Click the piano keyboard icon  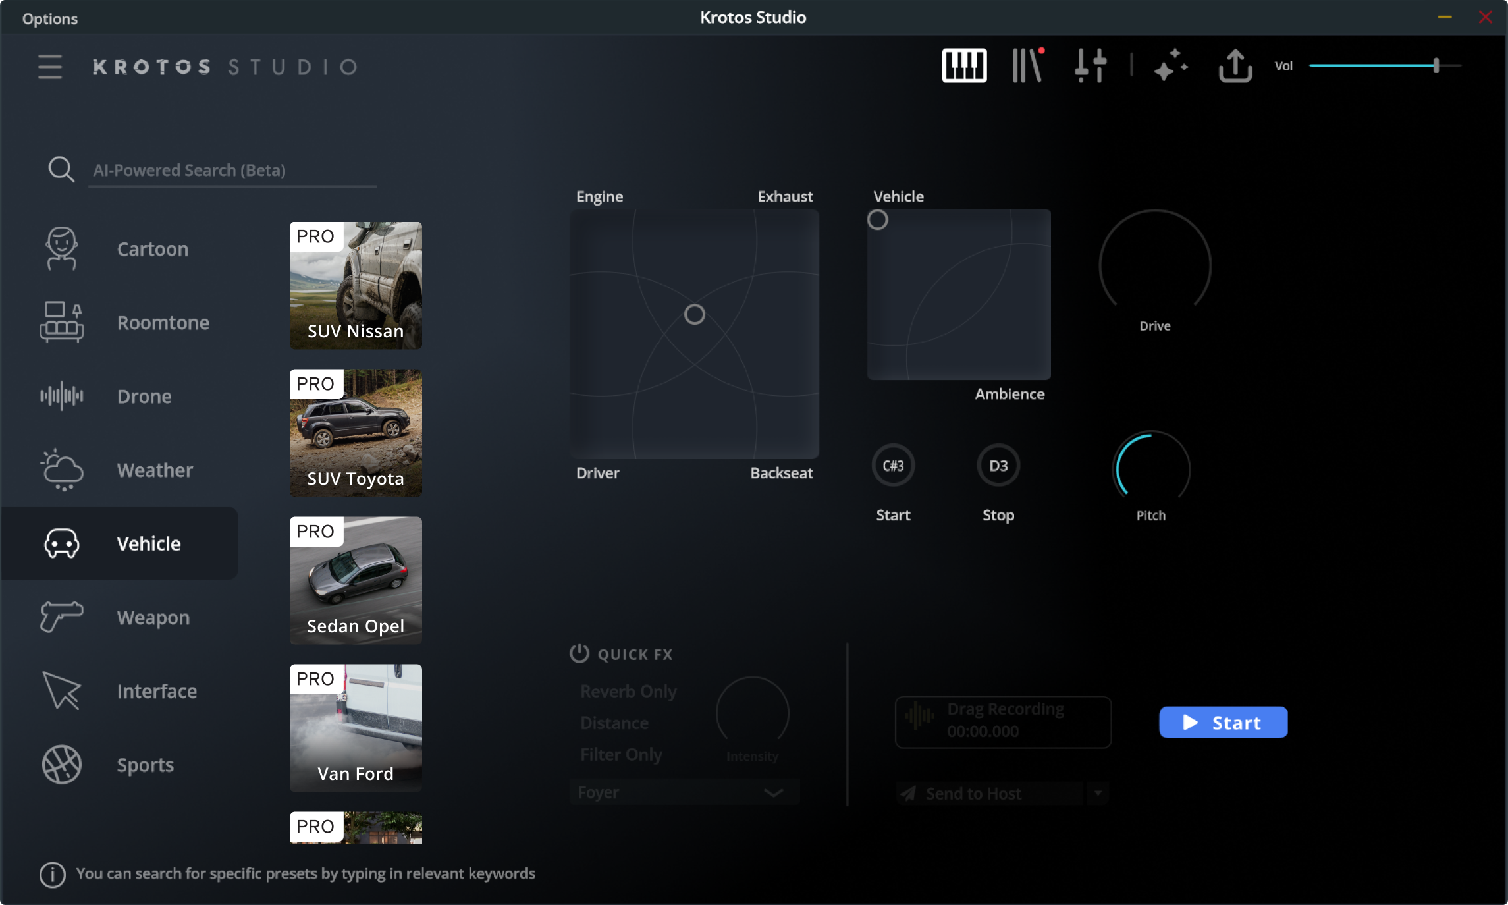point(963,65)
